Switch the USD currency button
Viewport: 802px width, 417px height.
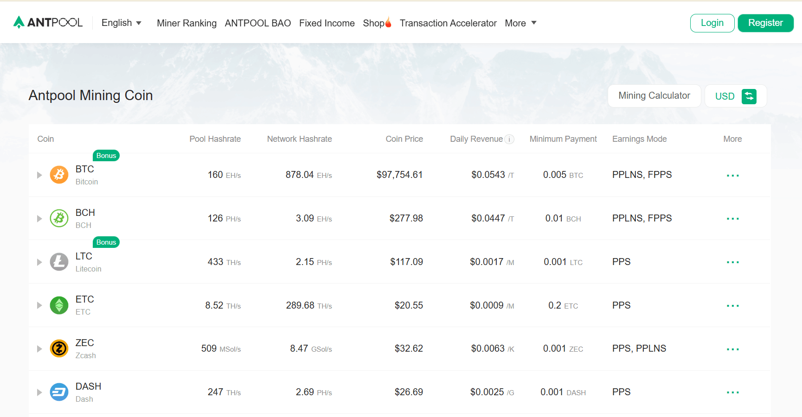point(735,96)
